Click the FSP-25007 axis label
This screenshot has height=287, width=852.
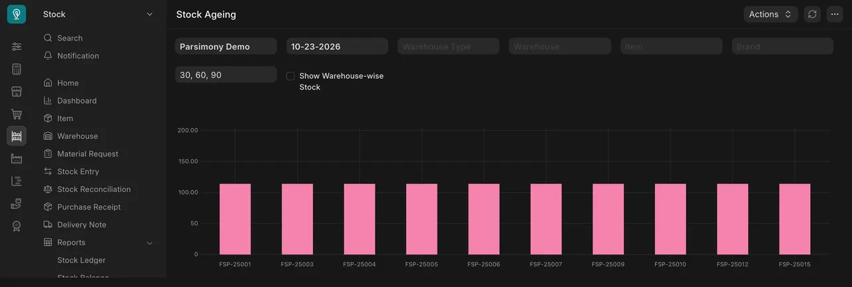tap(546, 264)
